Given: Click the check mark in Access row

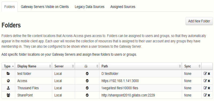Looking at the screenshot, I should pos(87,81).
